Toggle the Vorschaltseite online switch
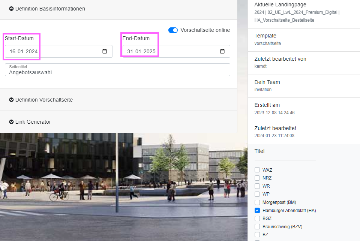 point(173,30)
